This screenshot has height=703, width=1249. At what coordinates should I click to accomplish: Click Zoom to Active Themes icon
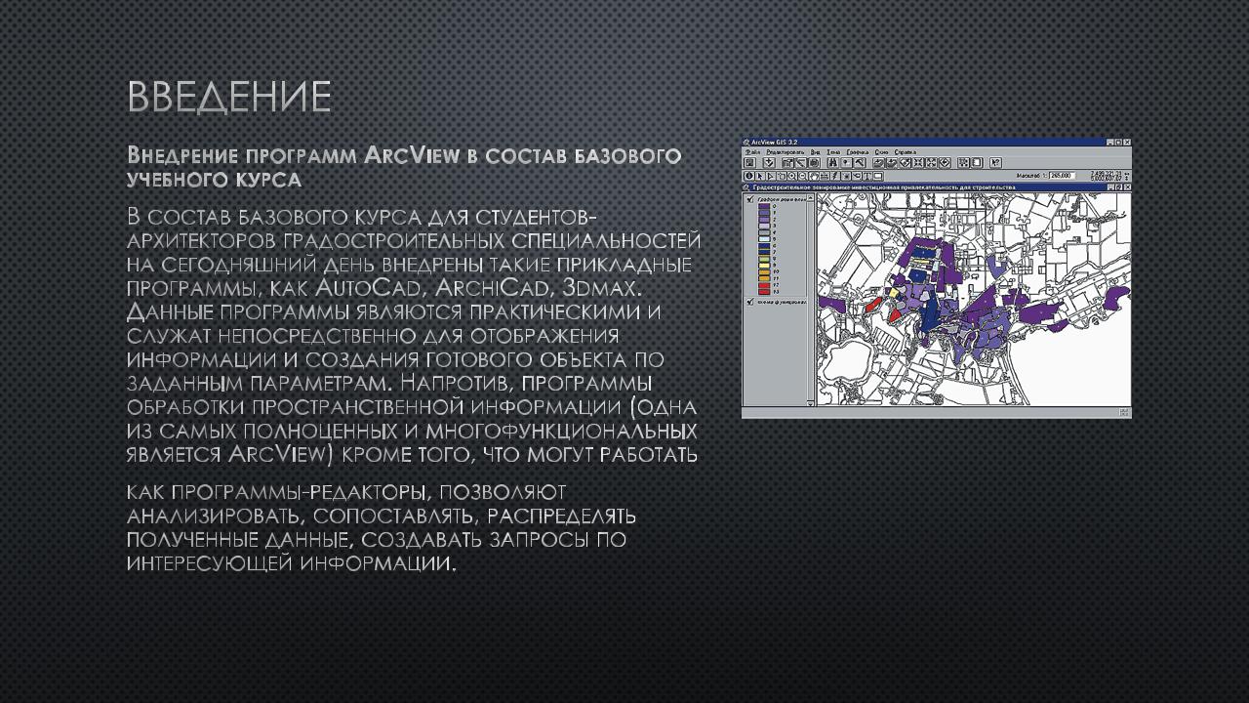tap(892, 162)
